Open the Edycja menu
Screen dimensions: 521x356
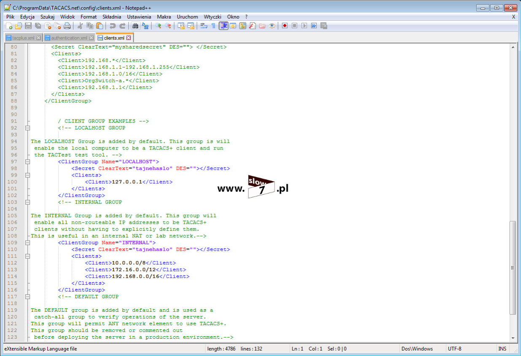(27, 17)
